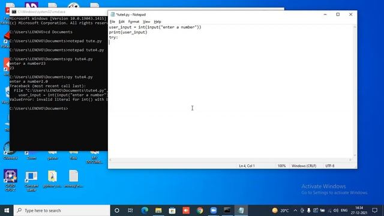Click the weather 20°C widget

(280, 211)
